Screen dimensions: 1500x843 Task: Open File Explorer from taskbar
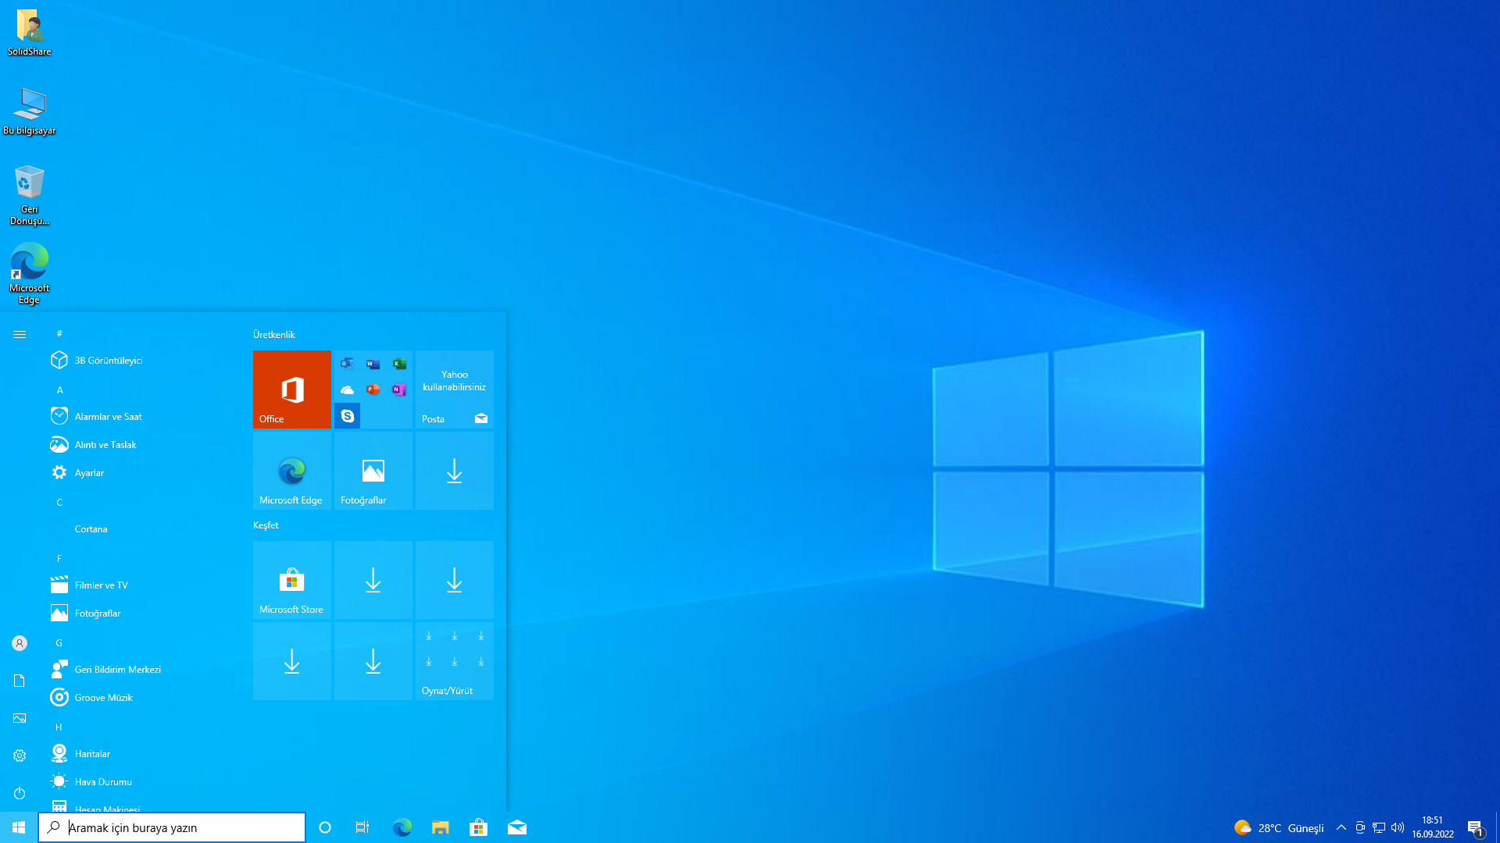click(x=440, y=827)
